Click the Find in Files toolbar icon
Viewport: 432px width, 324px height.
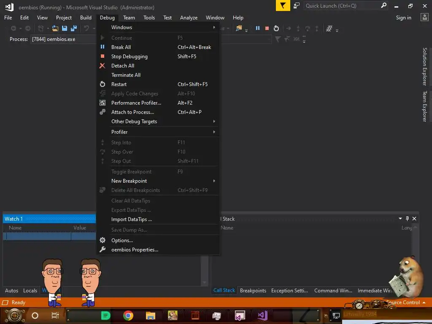[239, 28]
